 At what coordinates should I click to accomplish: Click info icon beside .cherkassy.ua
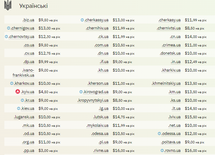82,20
